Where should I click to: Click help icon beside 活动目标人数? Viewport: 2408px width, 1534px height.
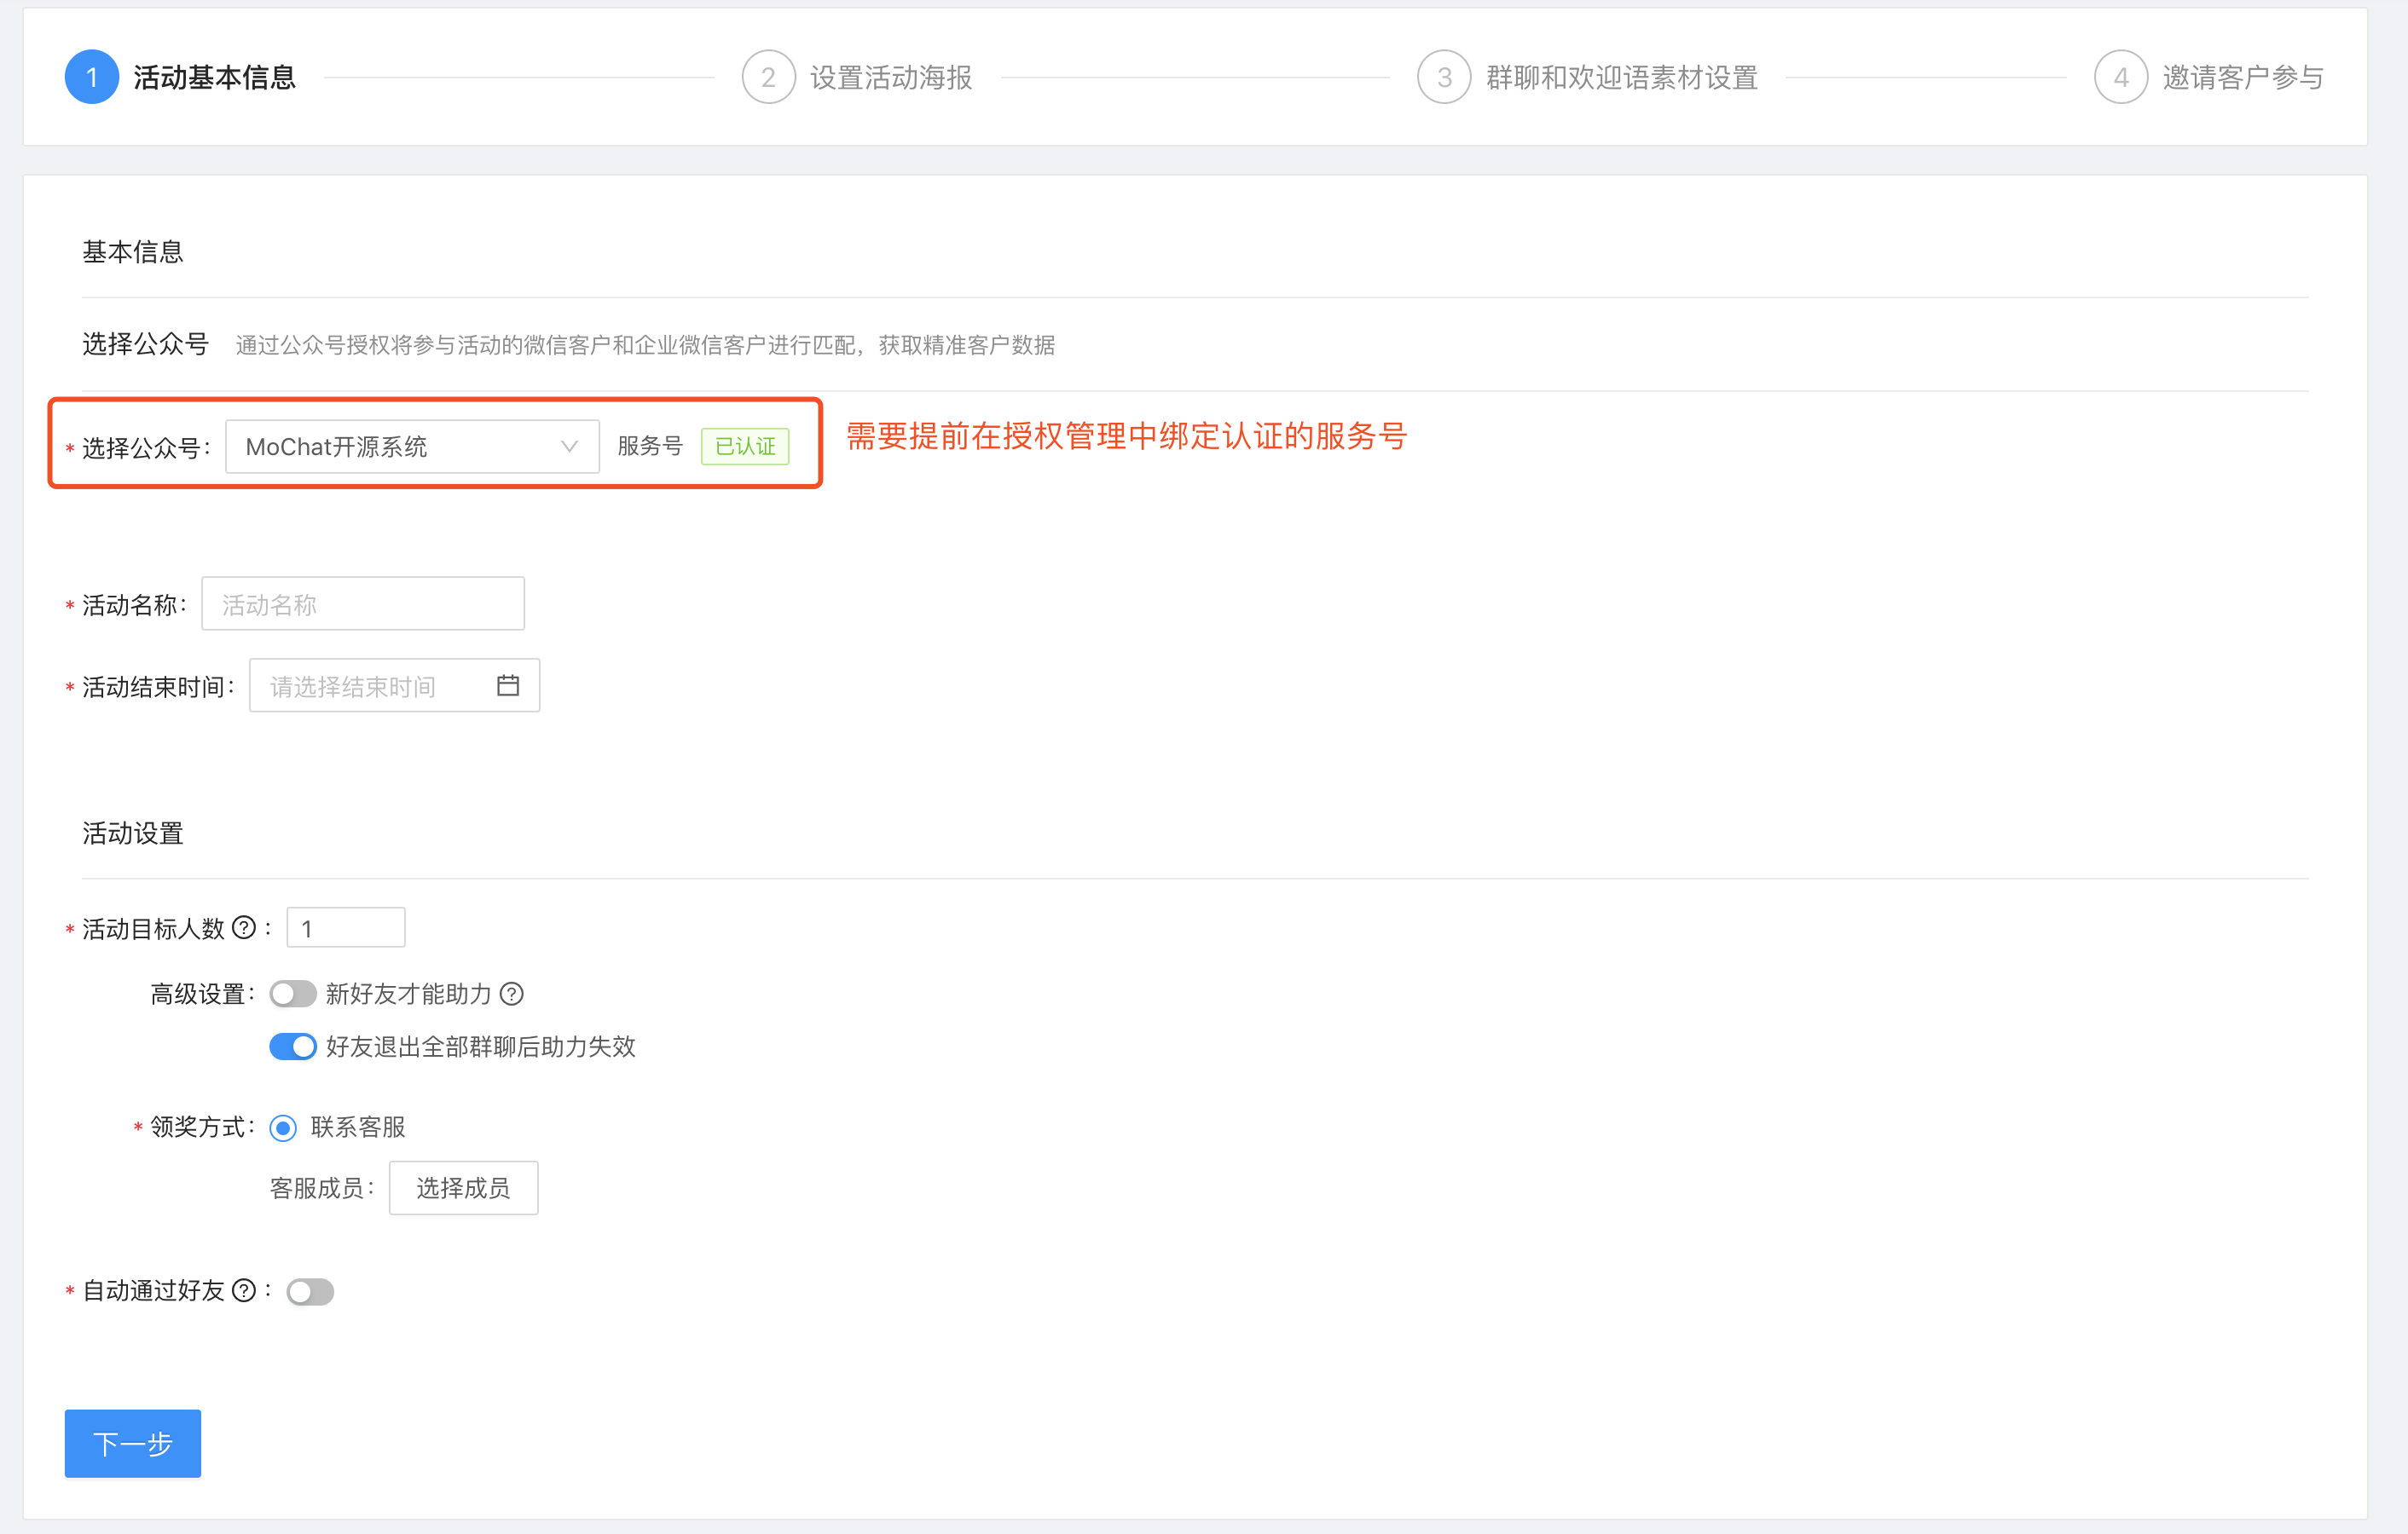[x=244, y=928]
